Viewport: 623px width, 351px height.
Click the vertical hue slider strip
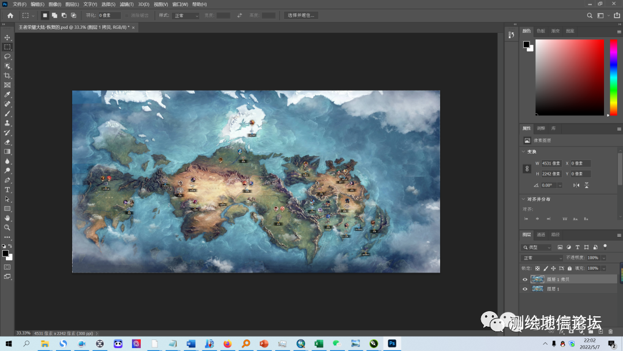[613, 77]
